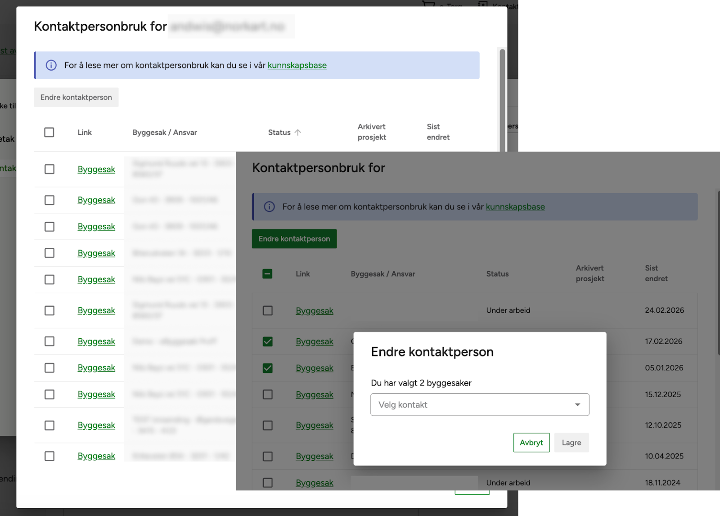Click the info icon in the dimmed banner

269,207
